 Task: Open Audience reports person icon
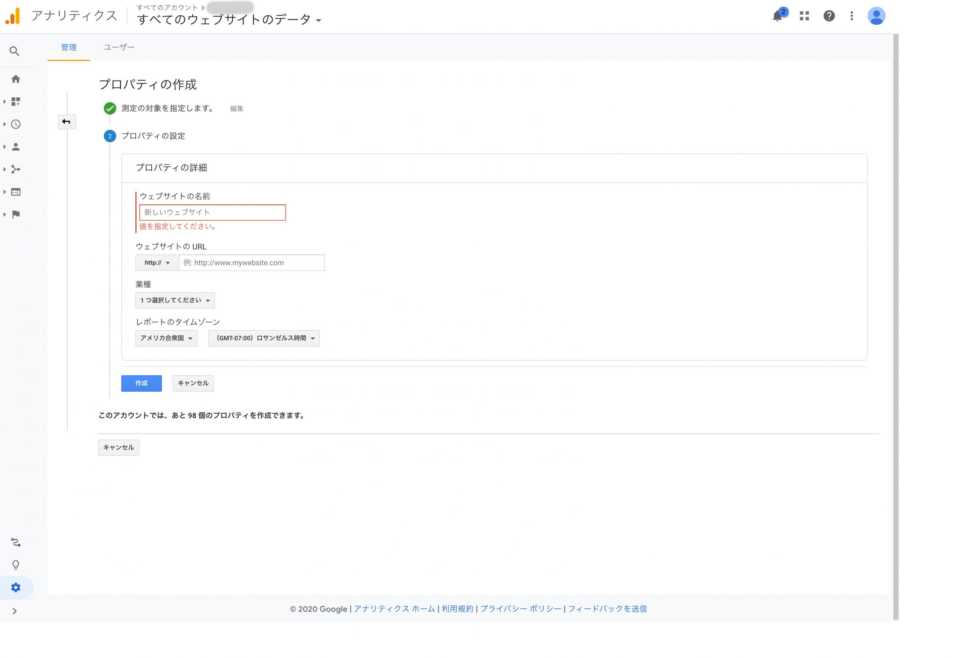pyautogui.click(x=16, y=147)
